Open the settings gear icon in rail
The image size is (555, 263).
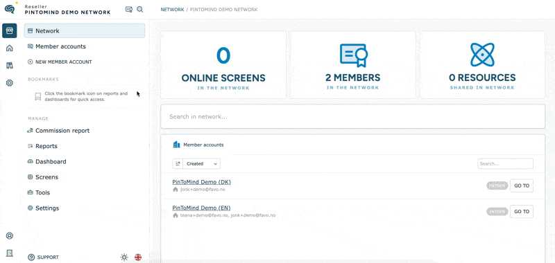(x=10, y=83)
